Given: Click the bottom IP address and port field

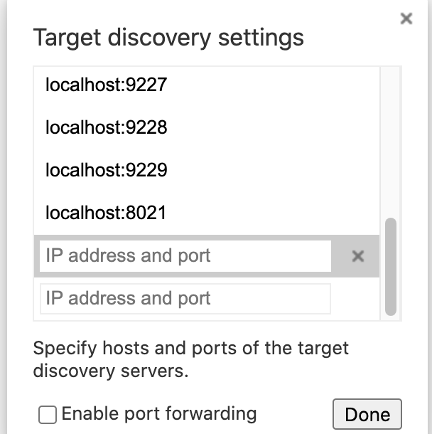Looking at the screenshot, I should [x=185, y=299].
